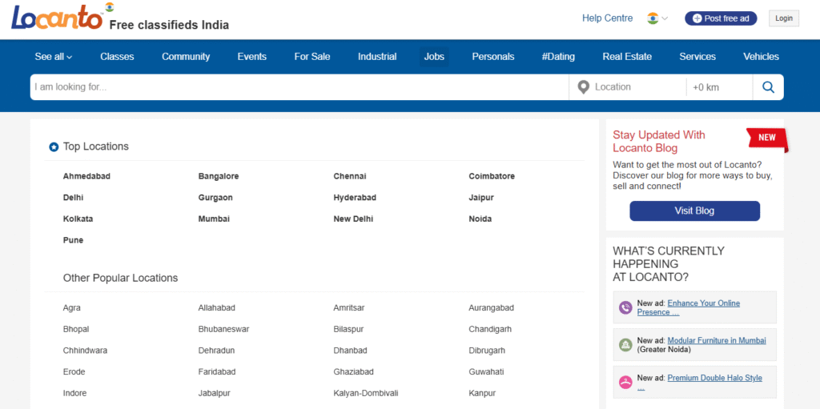Image resolution: width=820 pixels, height=409 pixels.
Task: Click the Location input field
Action: click(x=628, y=86)
